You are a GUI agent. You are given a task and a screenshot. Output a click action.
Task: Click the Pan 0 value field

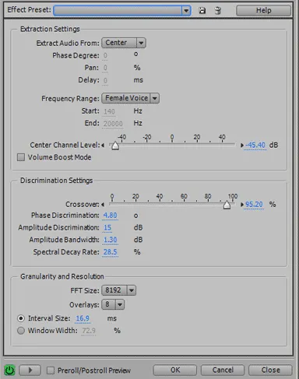coord(105,68)
